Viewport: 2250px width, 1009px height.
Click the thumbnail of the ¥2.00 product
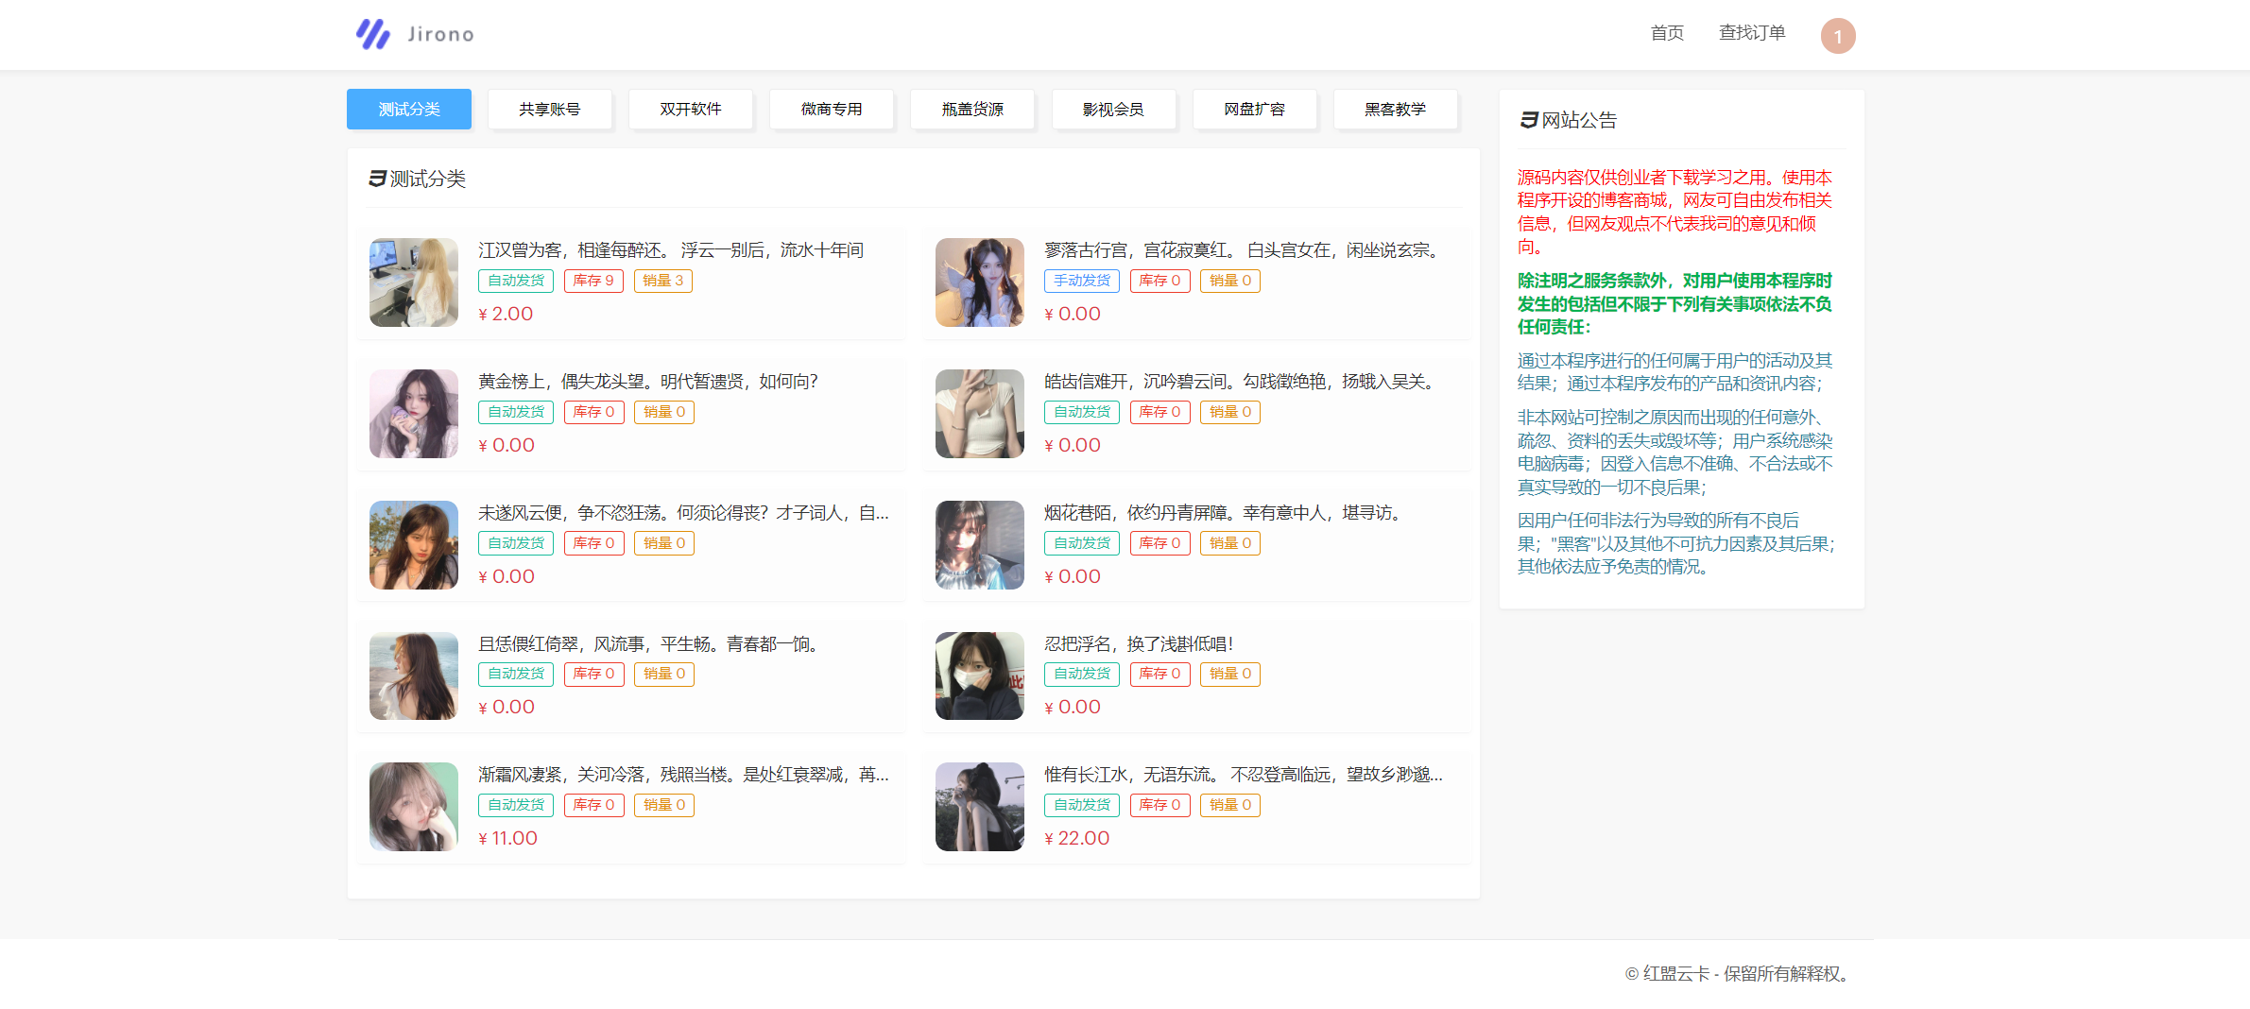(x=413, y=282)
